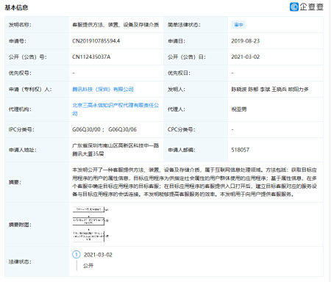The width and height of the screenshot is (331, 282).
Task: Select applicant postcode 518057
Action: pos(240,150)
